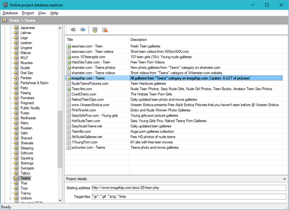Click the project icon of TeenBe.com row
289x210 pixels.
[x=69, y=132]
